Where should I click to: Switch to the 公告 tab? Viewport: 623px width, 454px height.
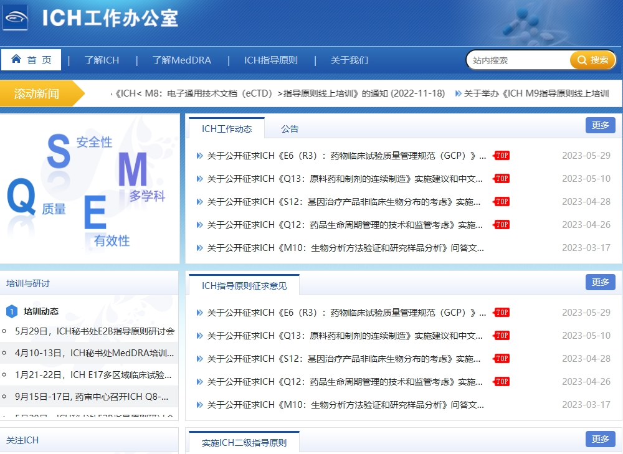pyautogui.click(x=290, y=129)
